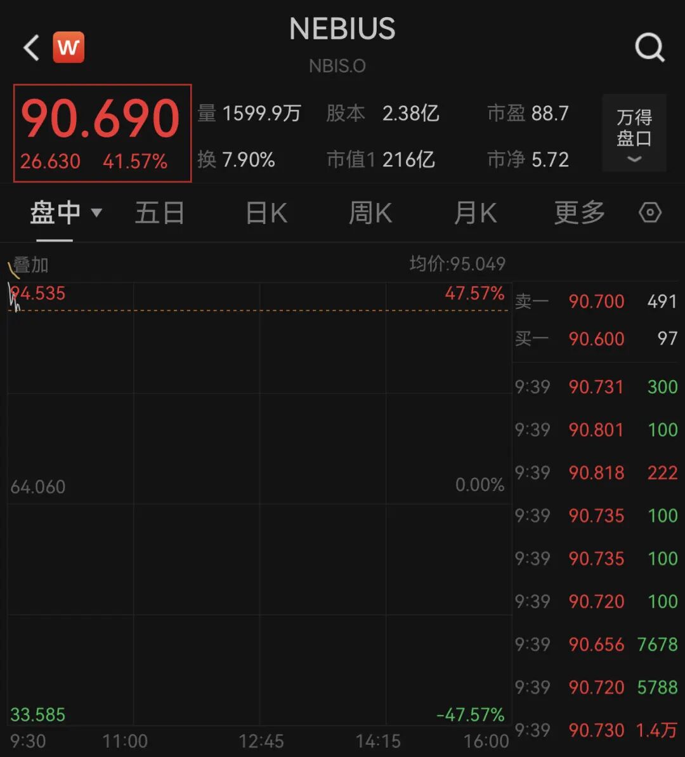Switch to the 五日 tab
The width and height of the screenshot is (685, 757).
[160, 213]
